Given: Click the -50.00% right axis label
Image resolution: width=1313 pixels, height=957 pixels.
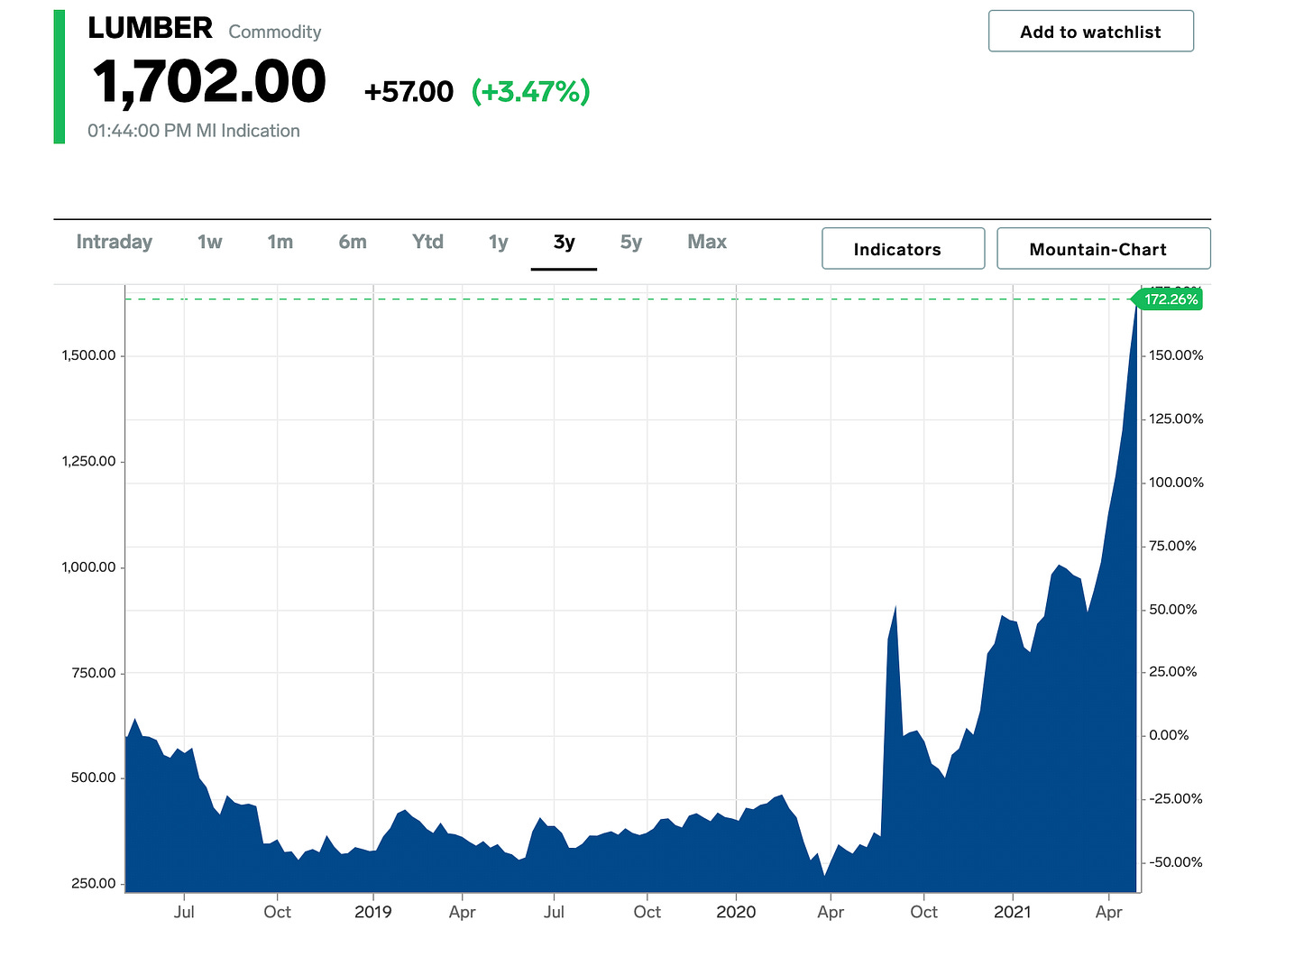Looking at the screenshot, I should coord(1175,862).
